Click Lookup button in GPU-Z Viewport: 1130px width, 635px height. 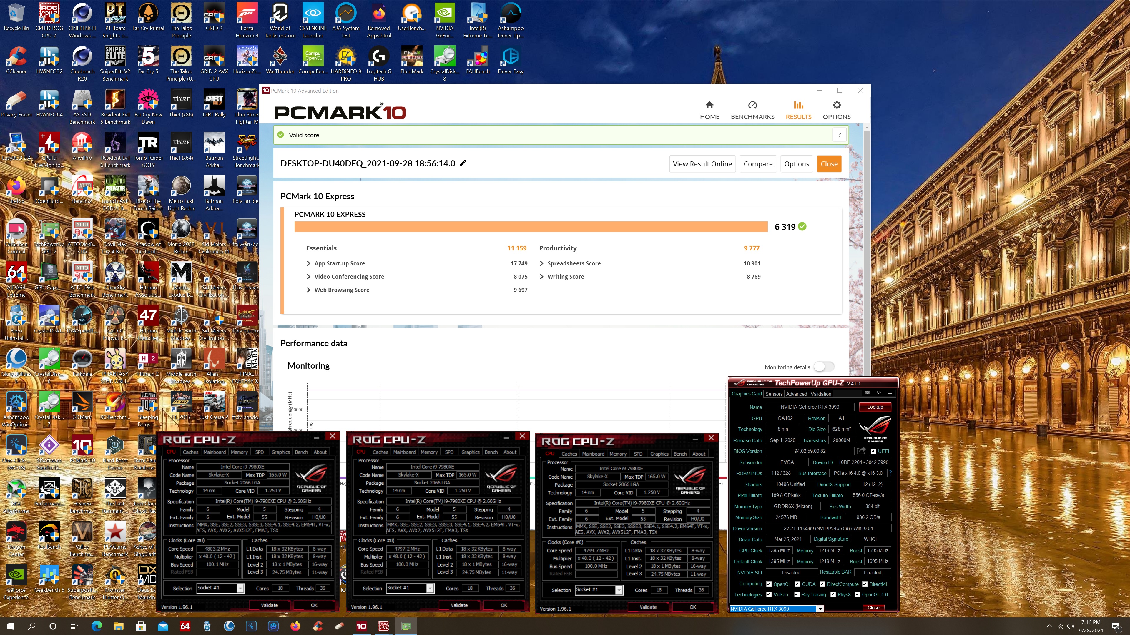pos(875,407)
